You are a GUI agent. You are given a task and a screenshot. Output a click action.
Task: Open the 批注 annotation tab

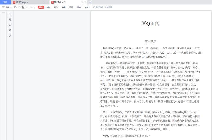click(x=56, y=7)
